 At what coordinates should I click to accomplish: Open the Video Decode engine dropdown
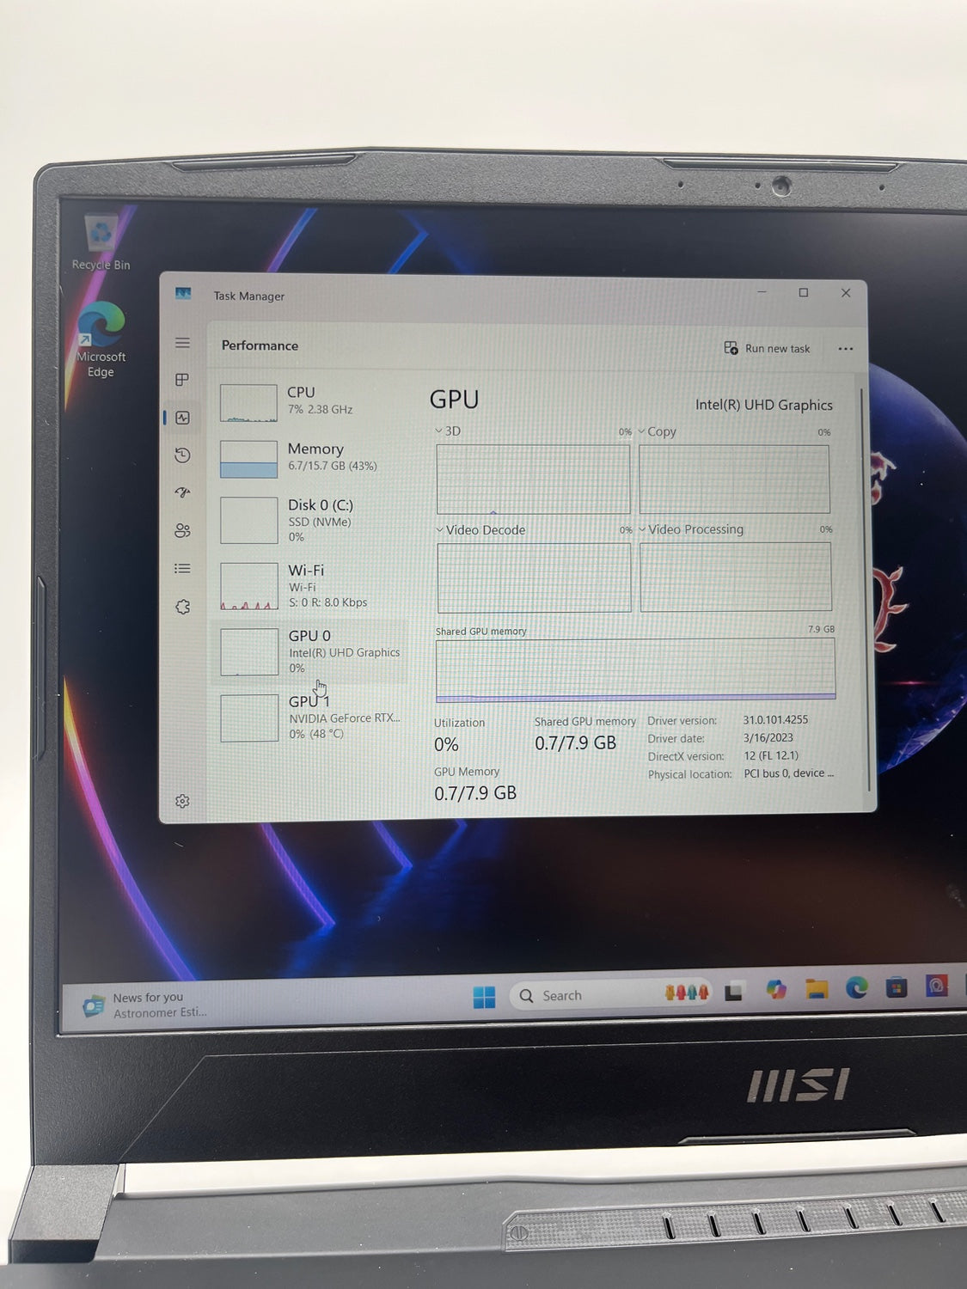click(480, 530)
